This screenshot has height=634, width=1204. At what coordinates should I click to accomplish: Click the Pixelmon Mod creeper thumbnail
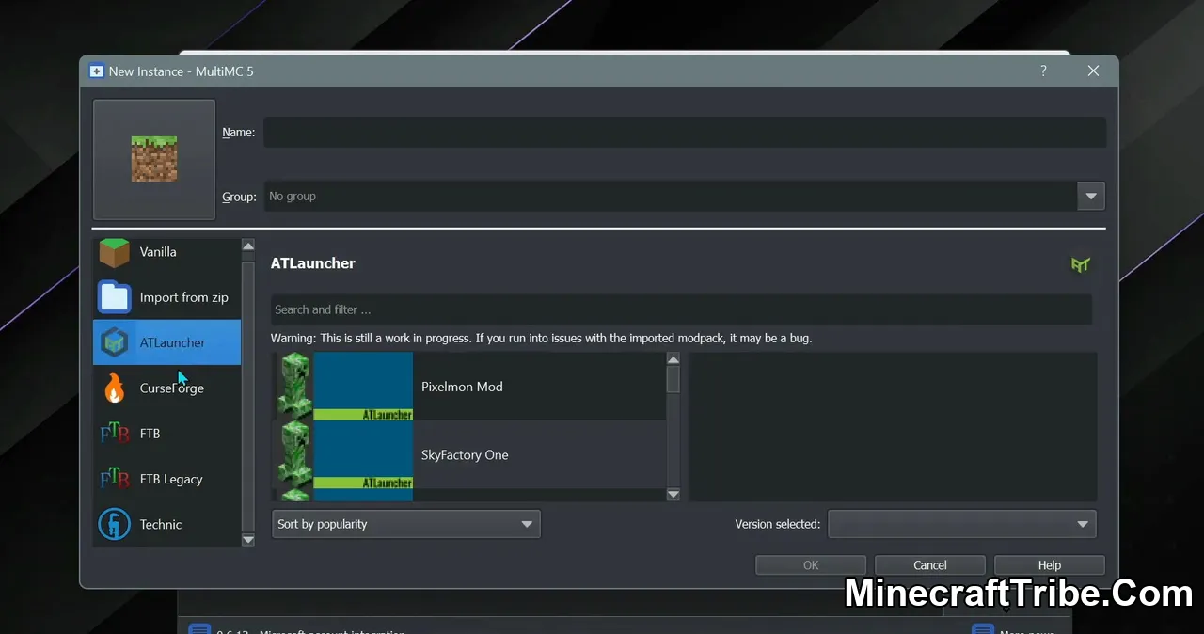click(343, 386)
